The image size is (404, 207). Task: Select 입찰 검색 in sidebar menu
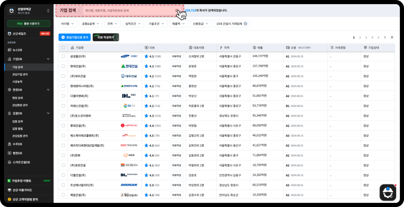(18, 121)
